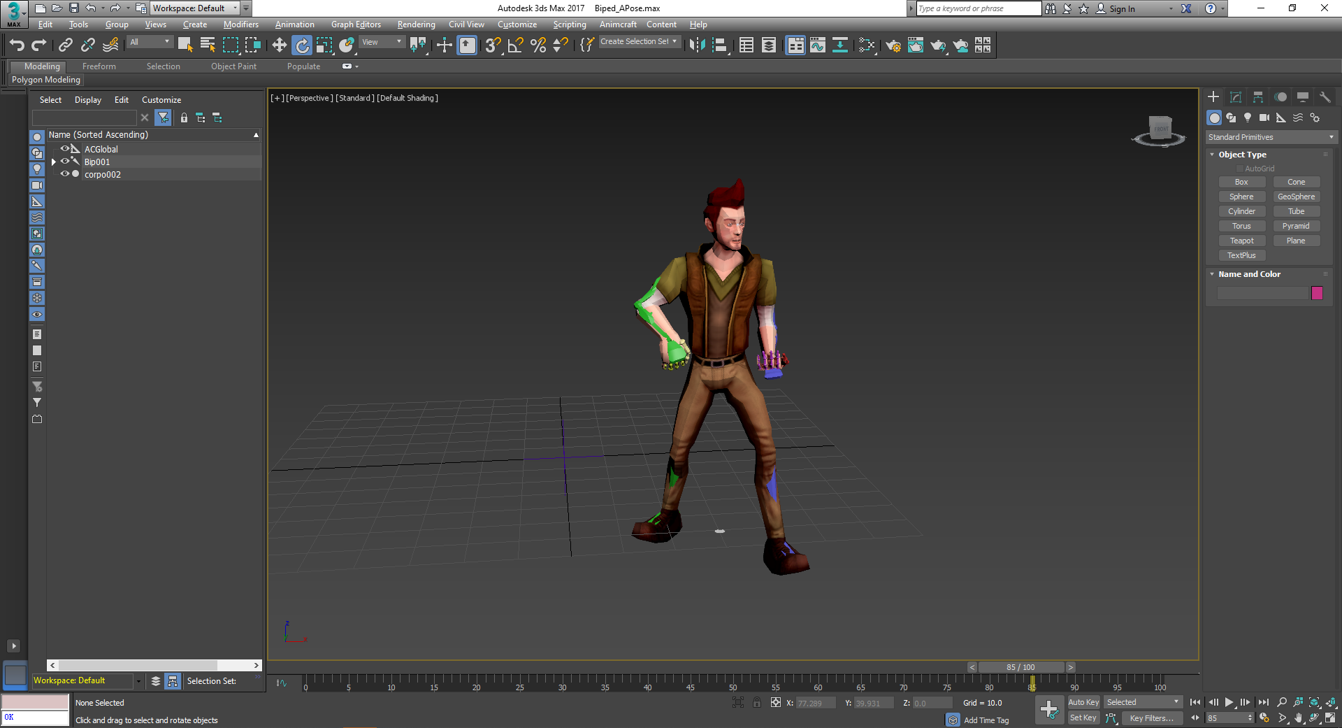This screenshot has height=728, width=1342.
Task: Go to the start frame
Action: click(x=1195, y=702)
